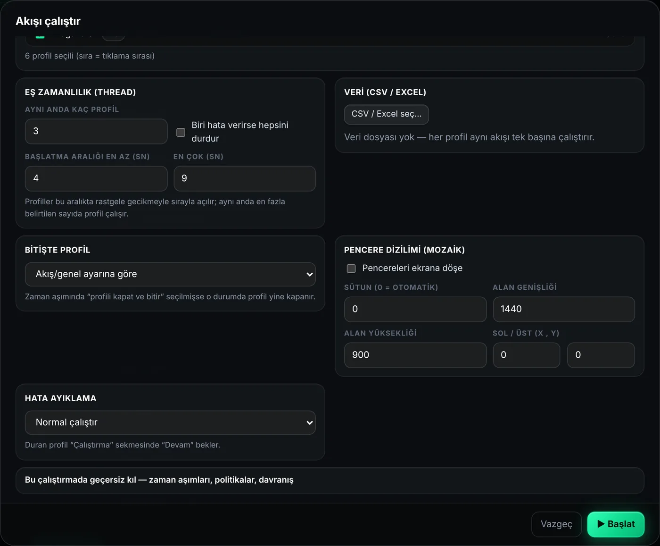The width and height of the screenshot is (660, 546).
Task: Click the "Alan genişliği" field showing 1440
Action: pos(564,309)
